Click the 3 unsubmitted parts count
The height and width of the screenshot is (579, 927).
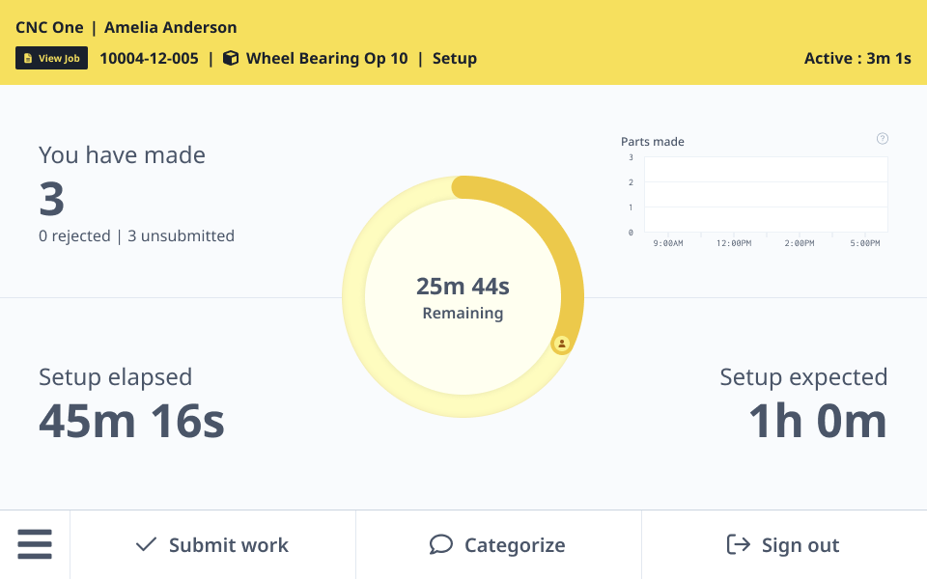point(181,235)
